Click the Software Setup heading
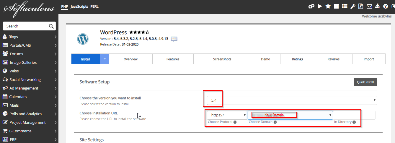This screenshot has width=395, height=143. tap(94, 82)
